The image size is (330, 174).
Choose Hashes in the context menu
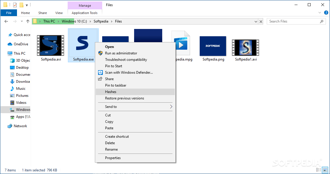pos(135,92)
